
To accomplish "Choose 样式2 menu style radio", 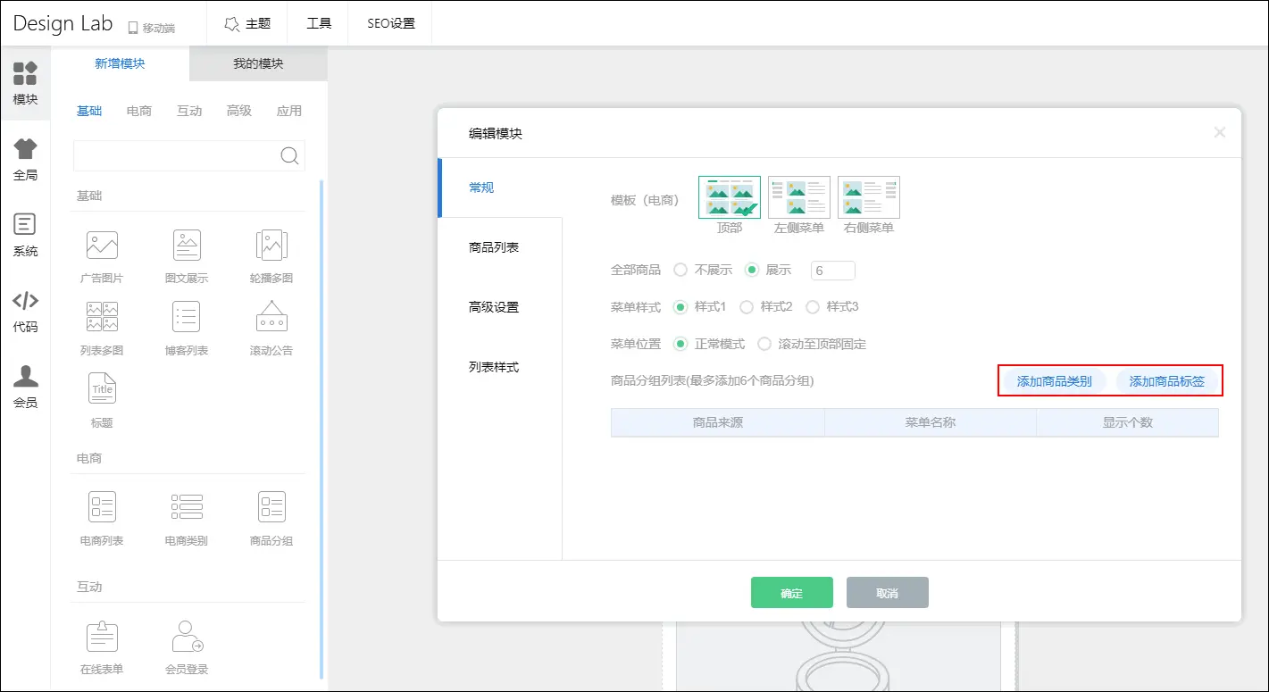I will (x=747, y=307).
